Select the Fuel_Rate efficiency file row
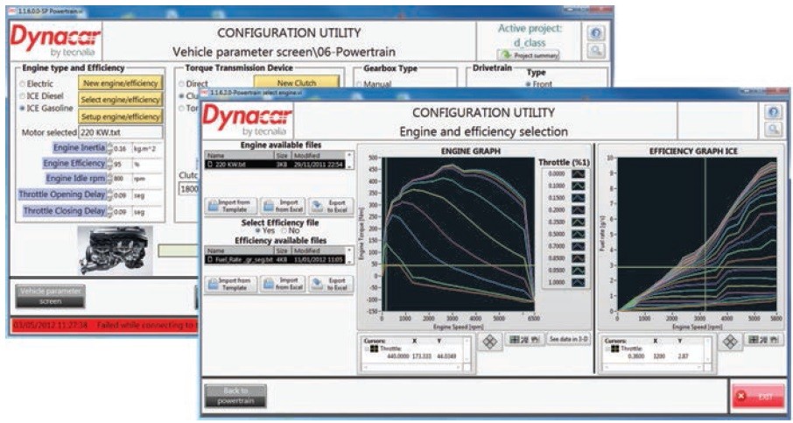This screenshot has width=793, height=423. click(x=275, y=259)
